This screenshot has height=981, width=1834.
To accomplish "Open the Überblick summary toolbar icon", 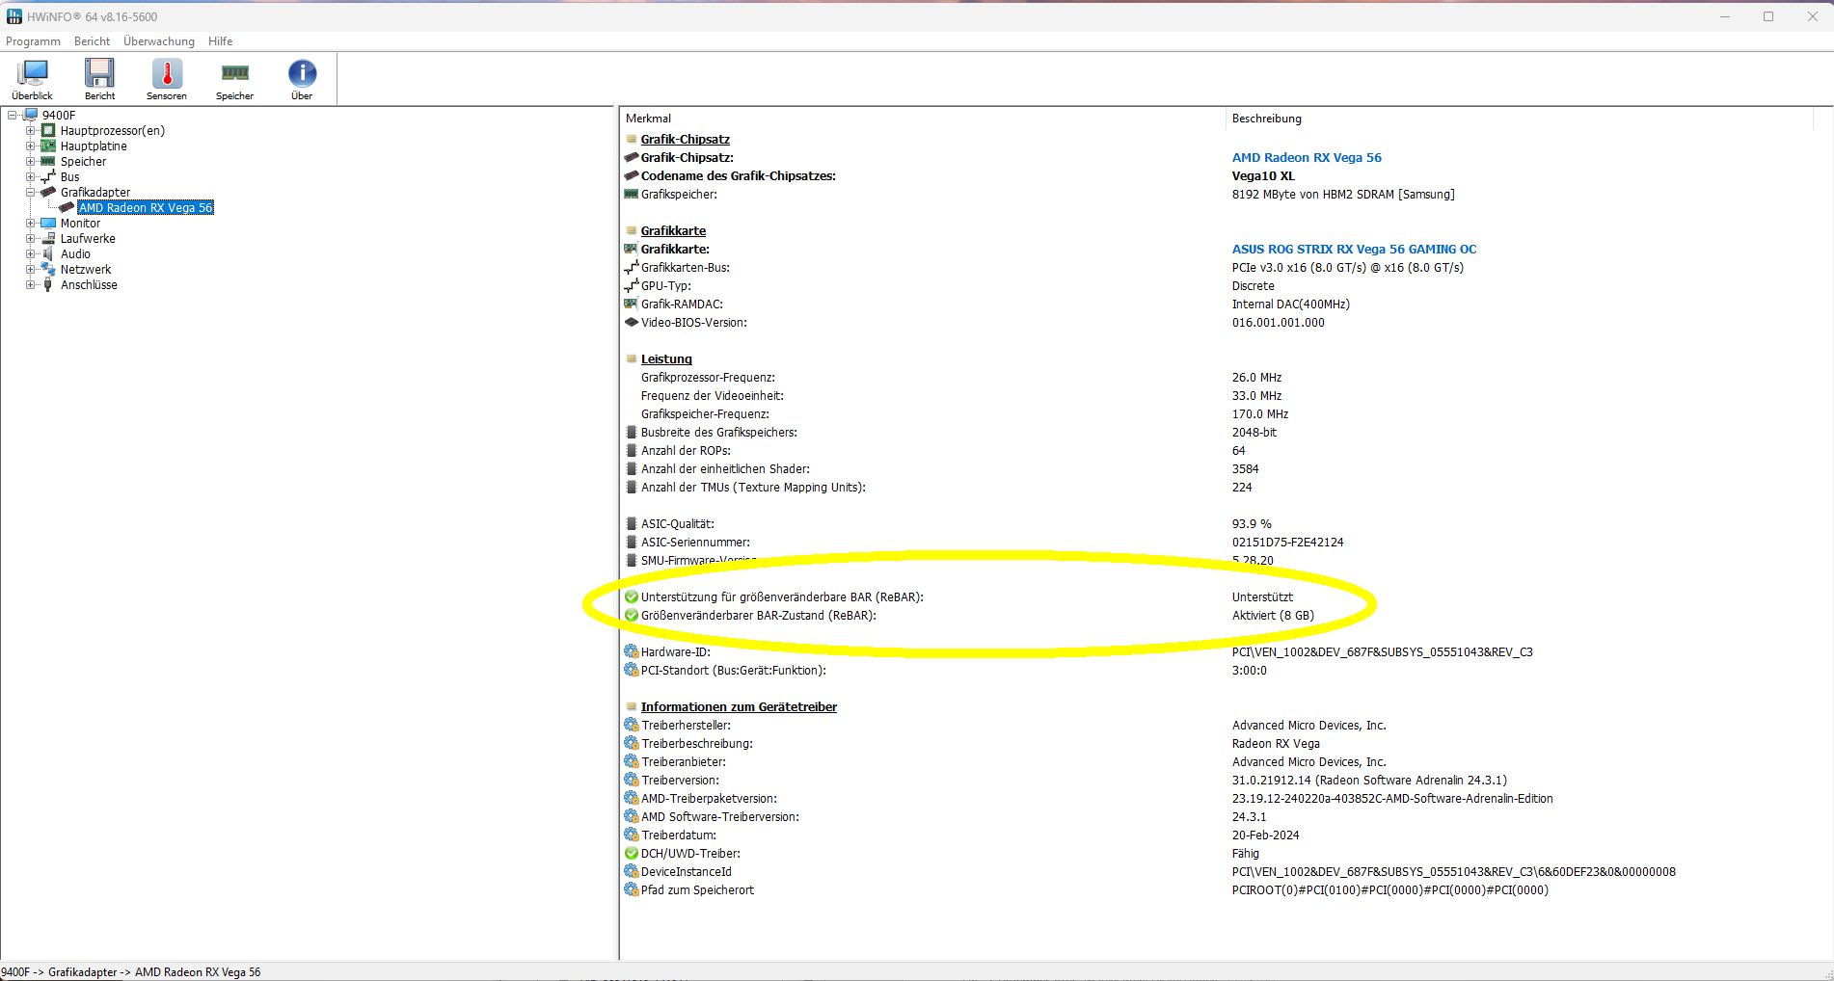I will point(33,73).
